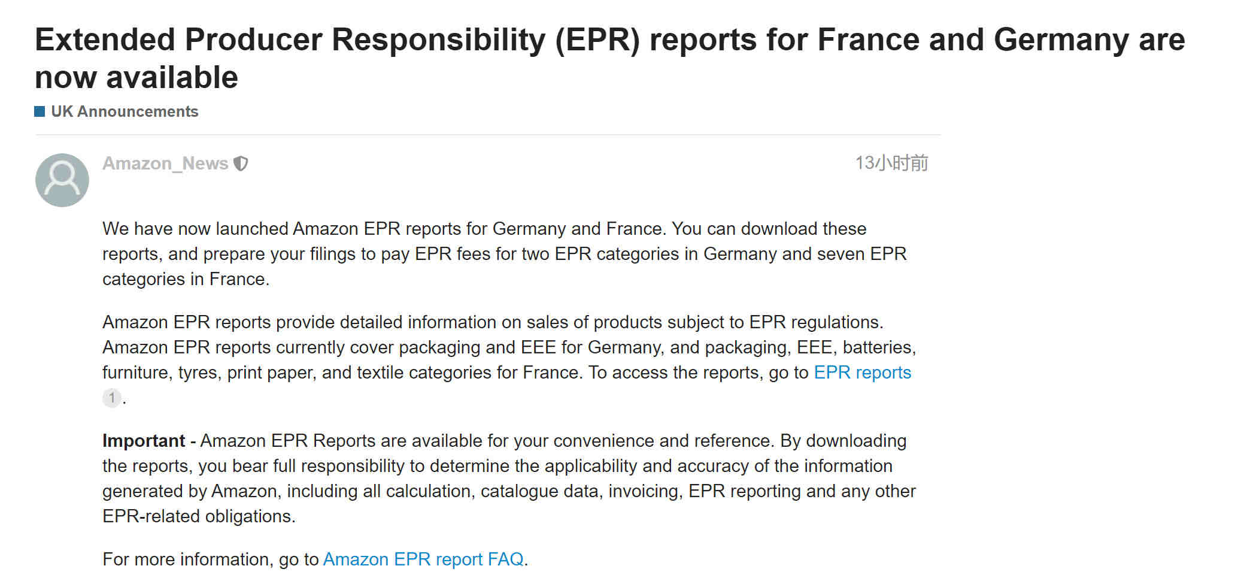Open the EPR reports link
1235x587 pixels.
tap(863, 373)
